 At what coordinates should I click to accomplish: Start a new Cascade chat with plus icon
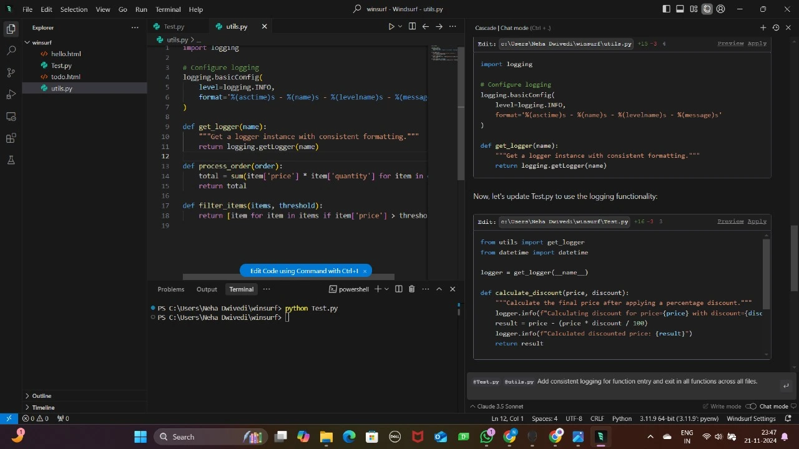point(763,27)
